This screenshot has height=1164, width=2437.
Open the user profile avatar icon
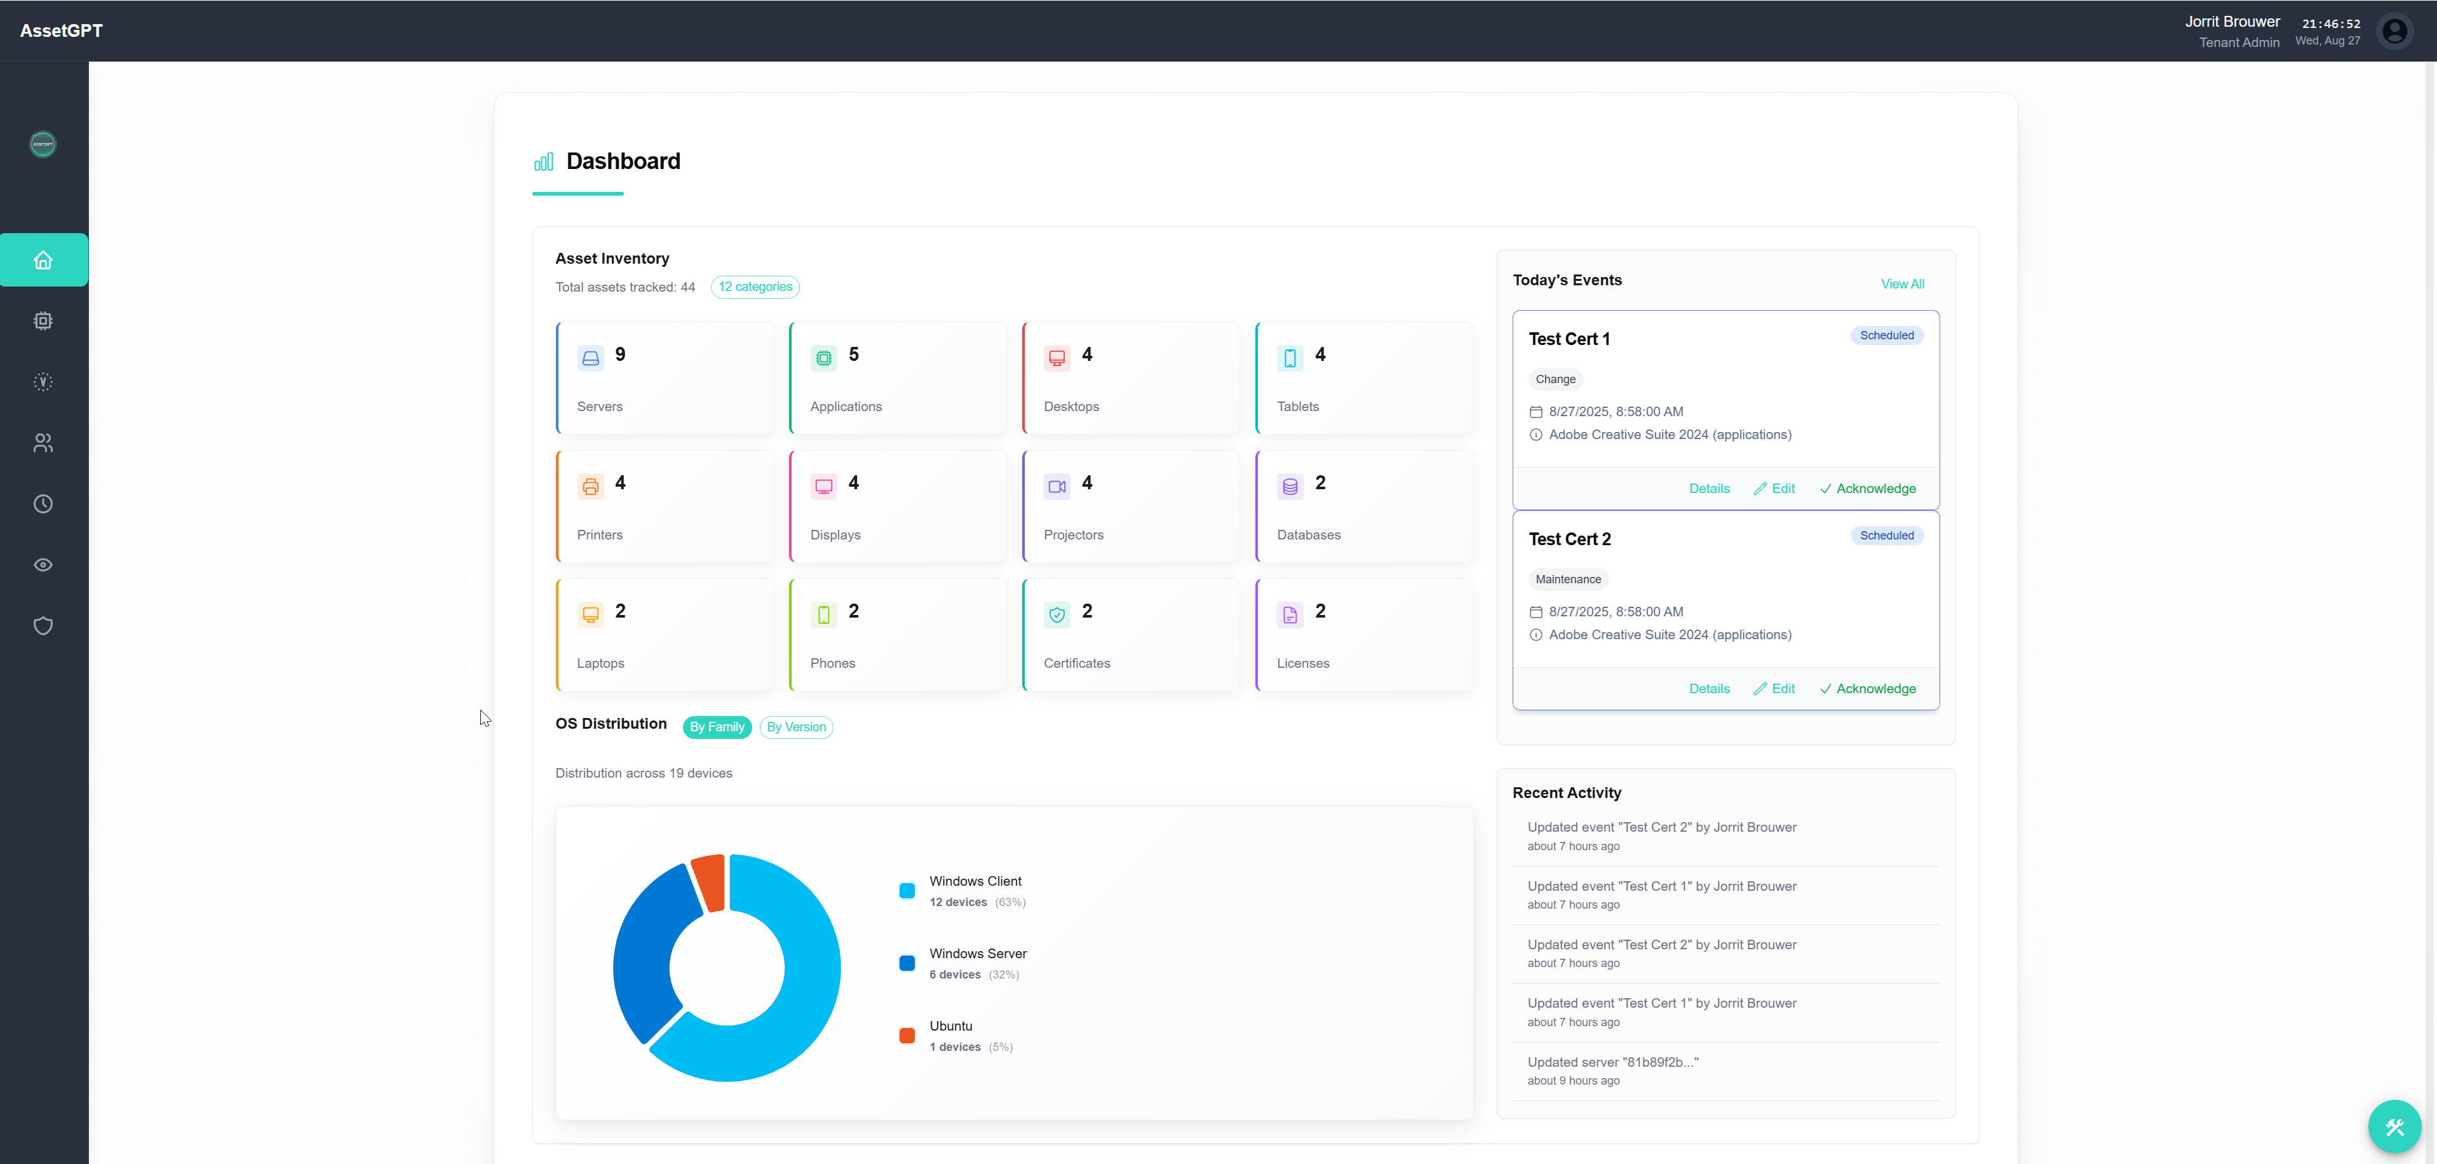pyautogui.click(x=2394, y=31)
